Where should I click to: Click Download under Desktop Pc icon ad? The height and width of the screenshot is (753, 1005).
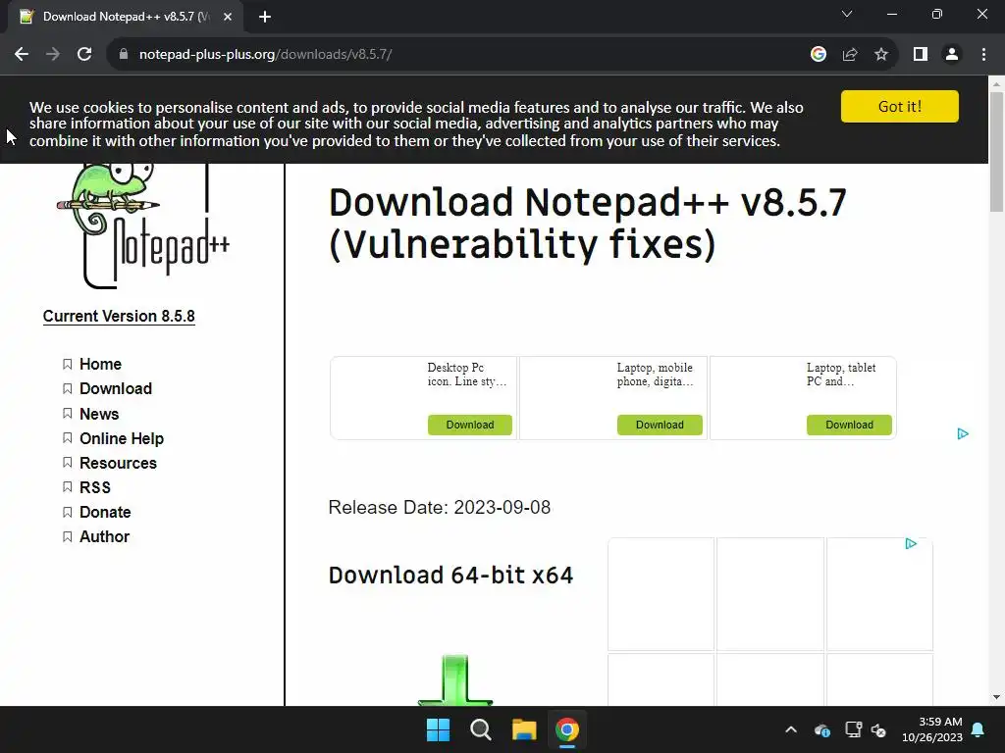click(470, 425)
